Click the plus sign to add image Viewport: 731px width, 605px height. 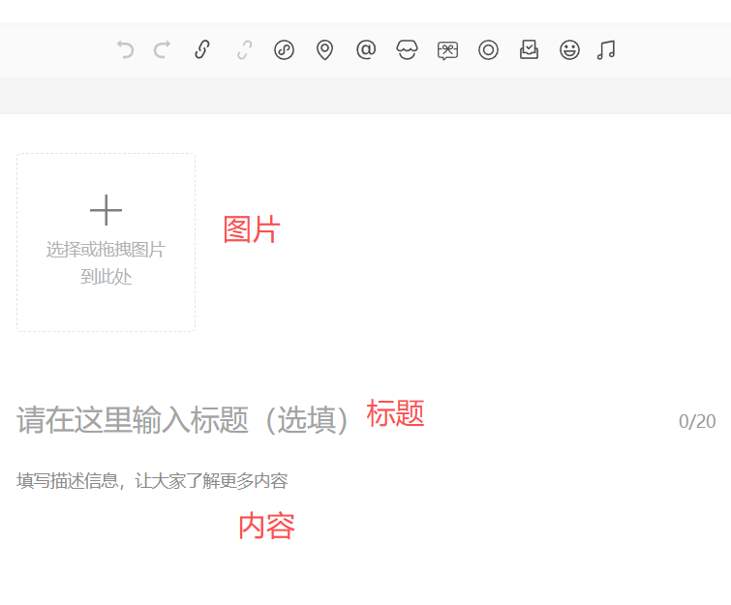106,210
